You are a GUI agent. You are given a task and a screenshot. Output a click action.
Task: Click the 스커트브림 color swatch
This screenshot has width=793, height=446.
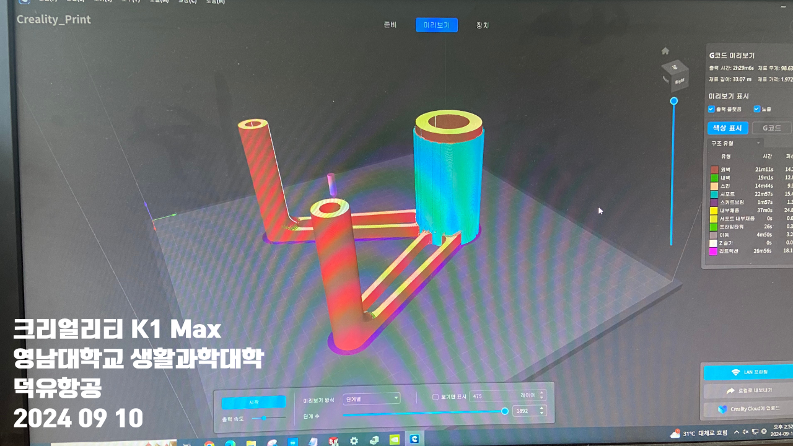click(714, 202)
